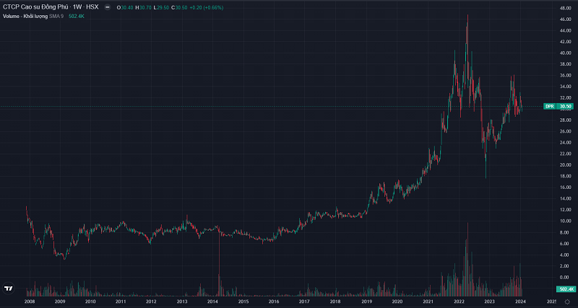The width and height of the screenshot is (578, 308).
Task: Open chart settings via the bottom-right gear icon
Action: [567, 302]
